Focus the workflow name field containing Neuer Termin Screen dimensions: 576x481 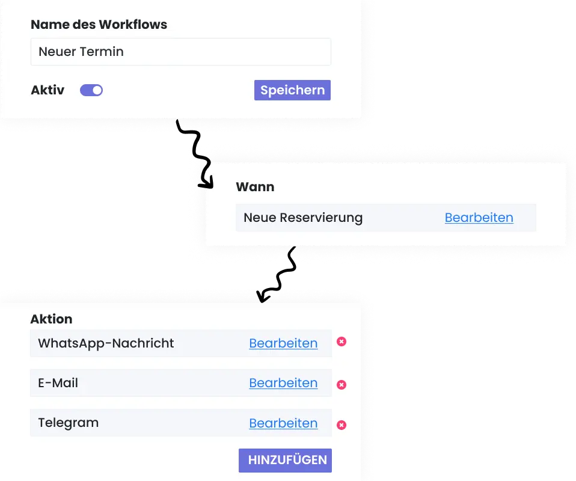coord(180,52)
